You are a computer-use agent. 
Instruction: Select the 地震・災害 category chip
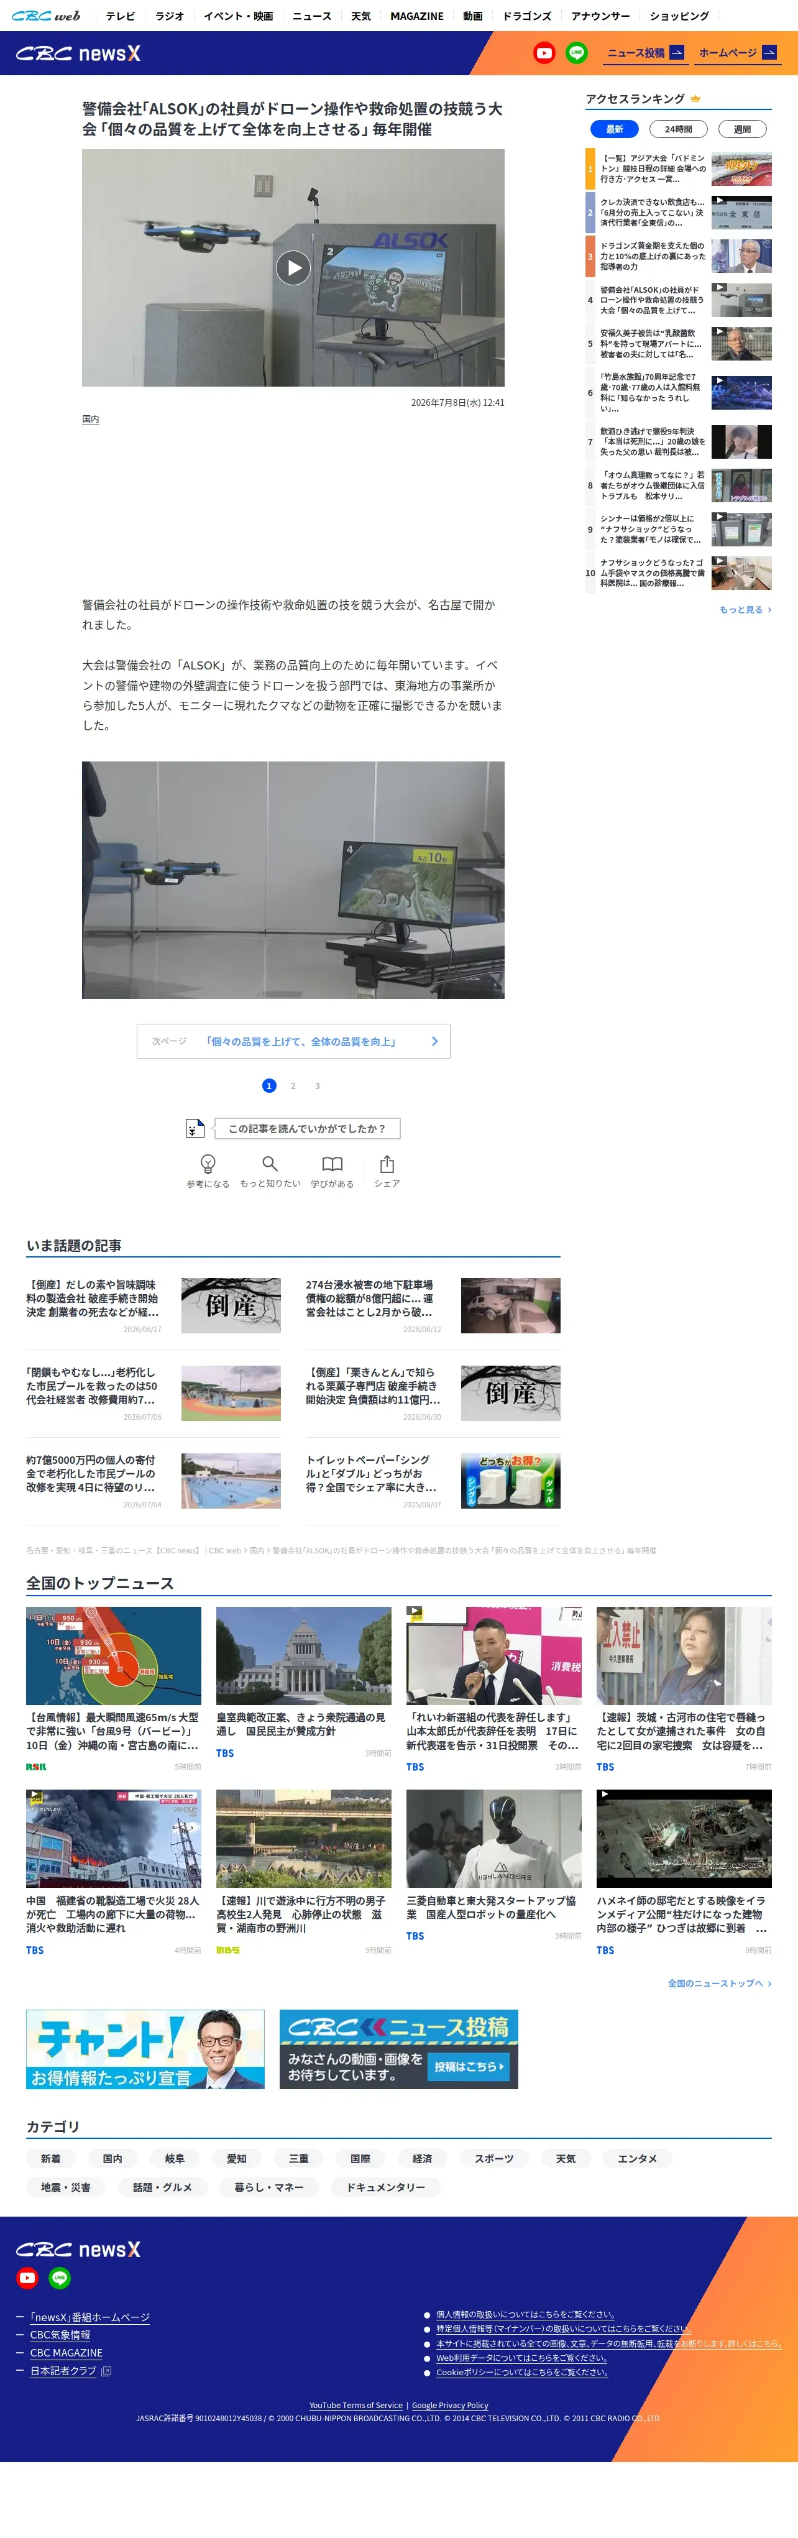(x=65, y=2187)
